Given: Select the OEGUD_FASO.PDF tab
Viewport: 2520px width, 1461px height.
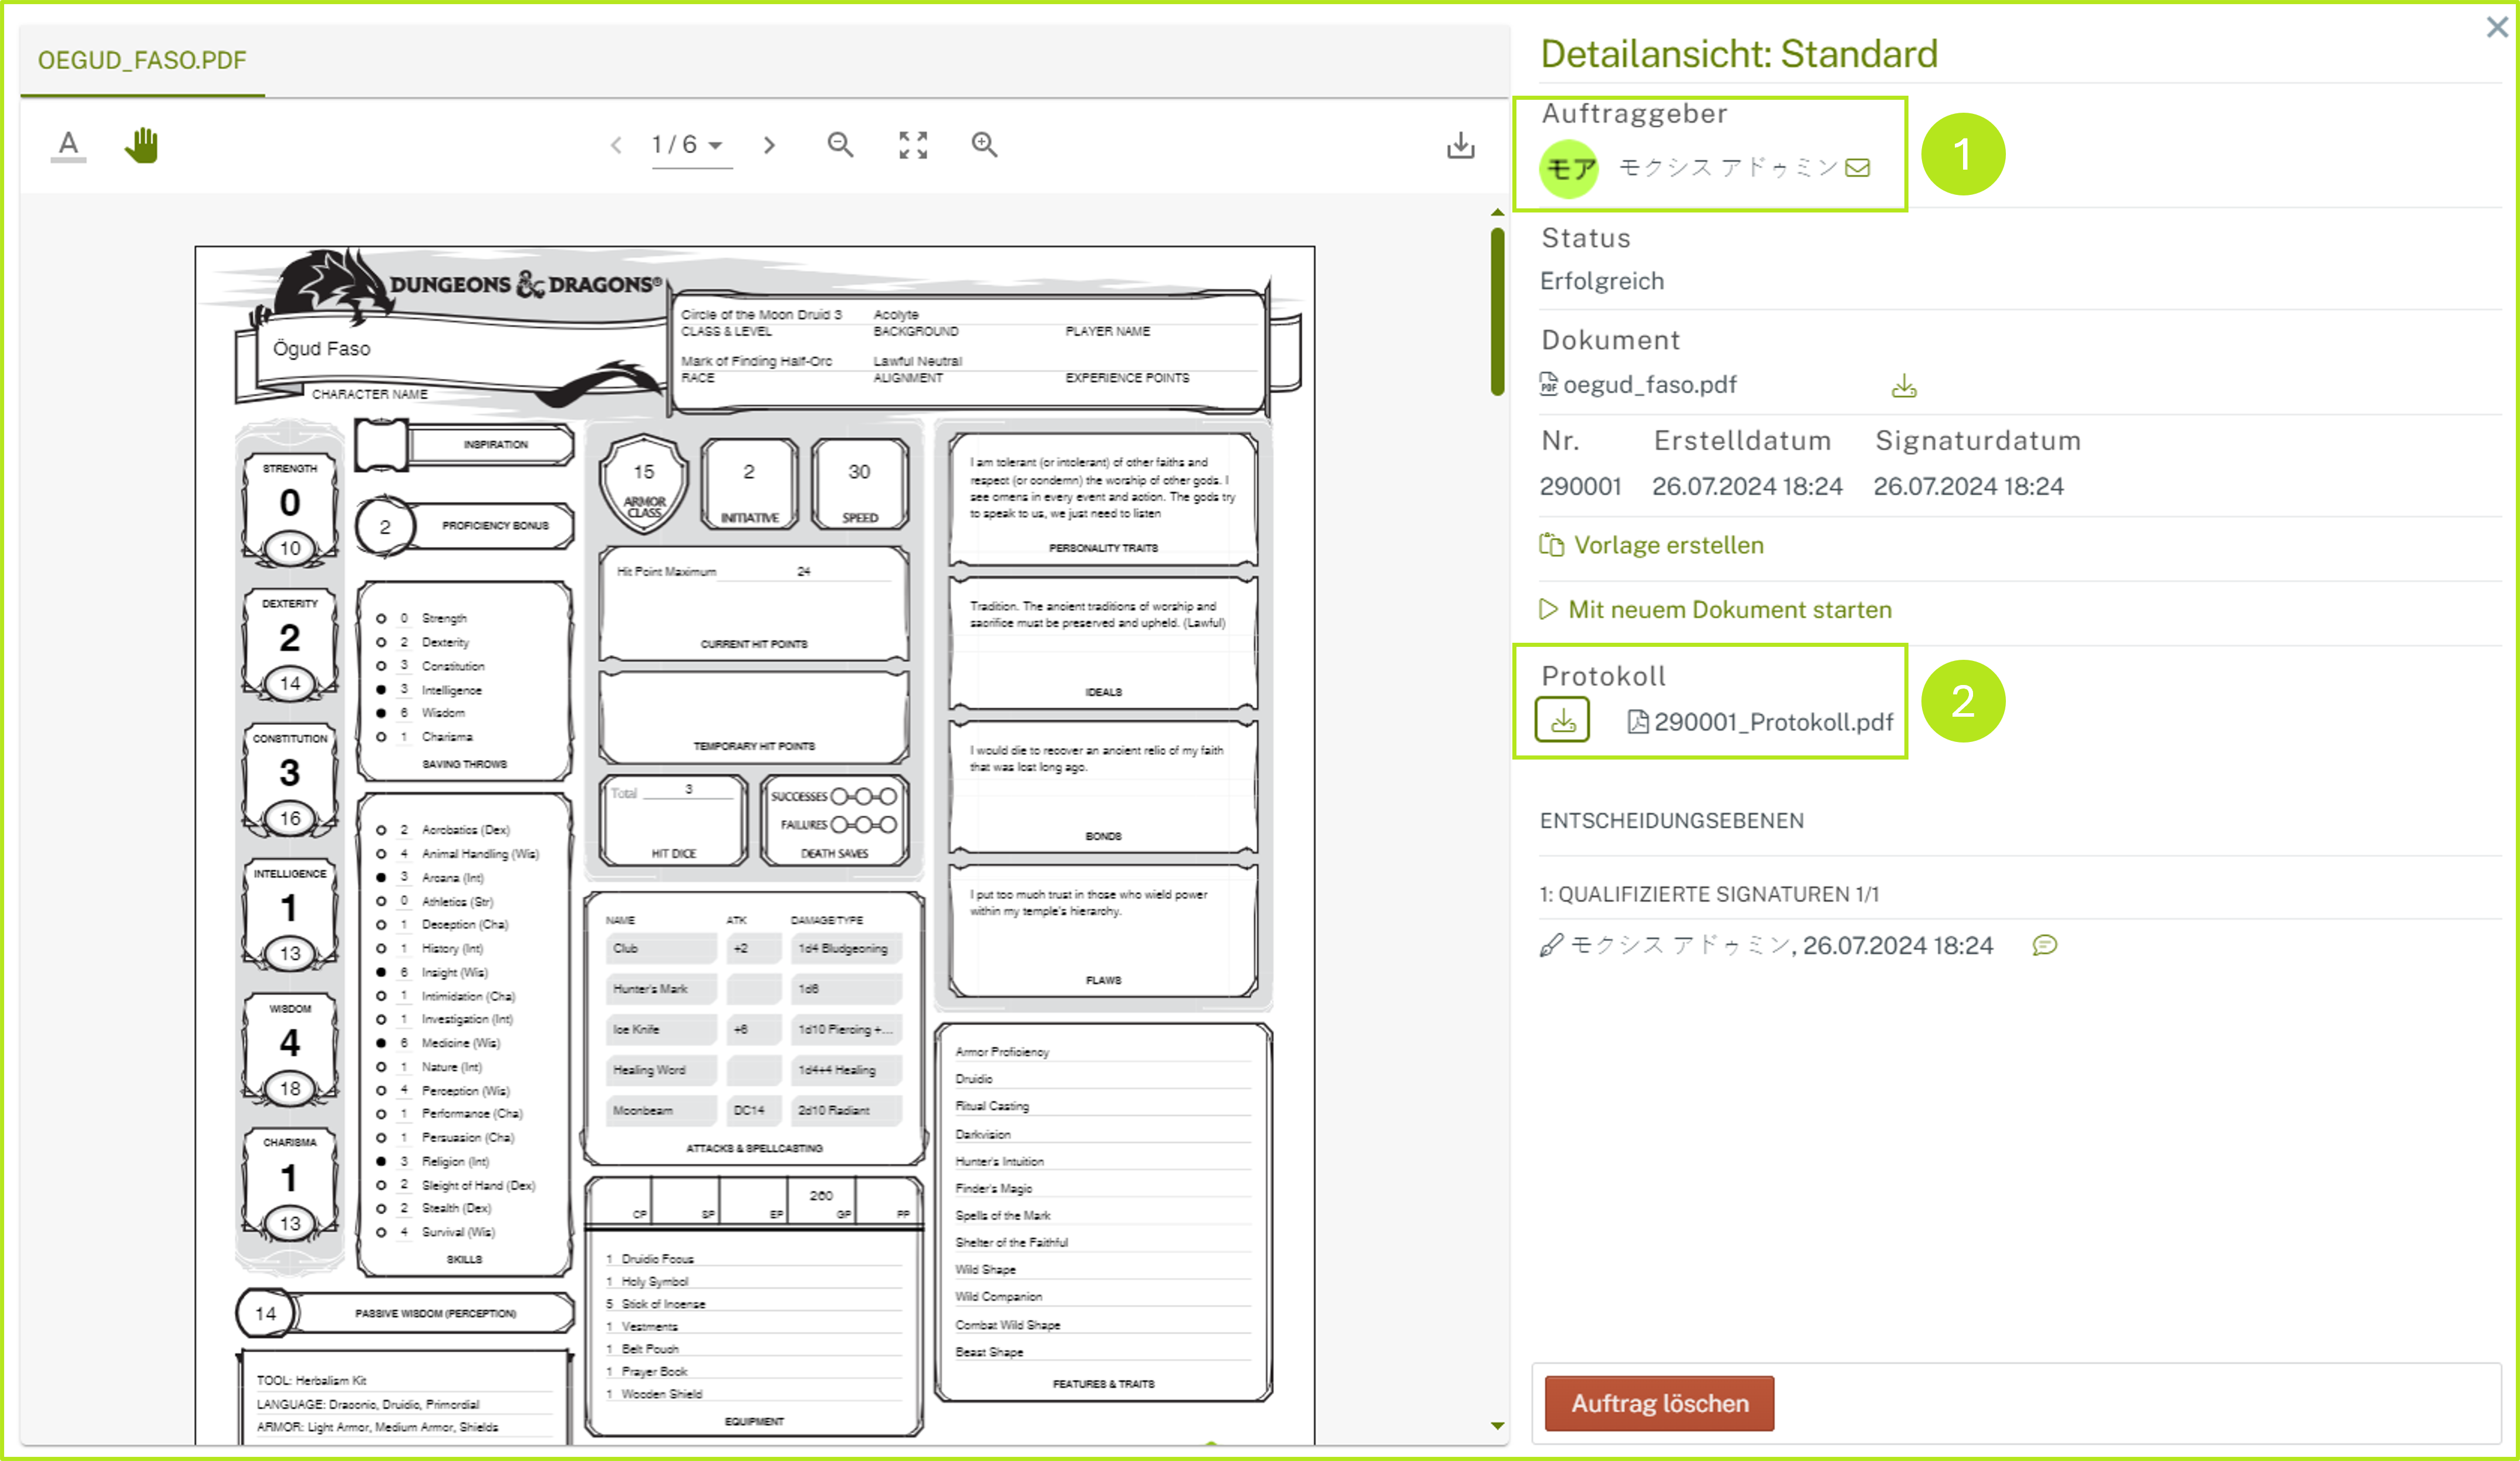Looking at the screenshot, I should (142, 60).
